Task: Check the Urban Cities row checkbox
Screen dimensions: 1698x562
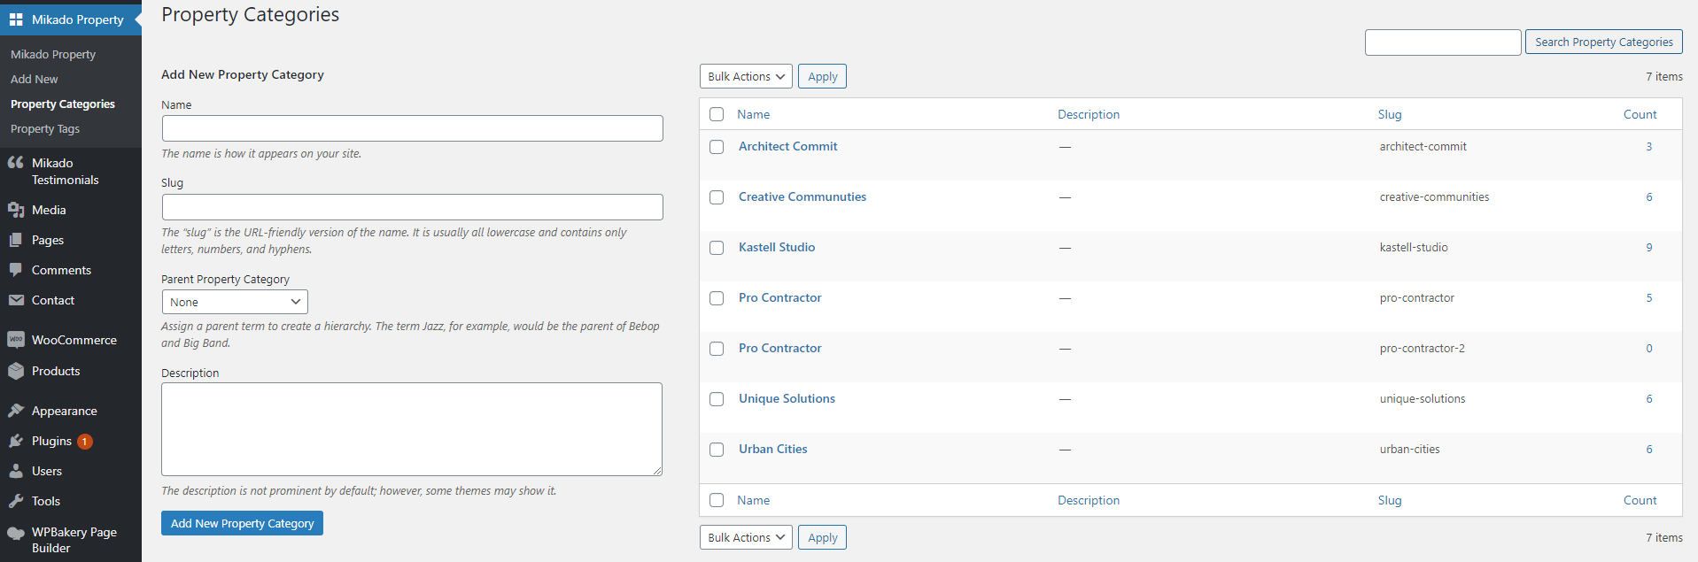Action: (x=717, y=450)
